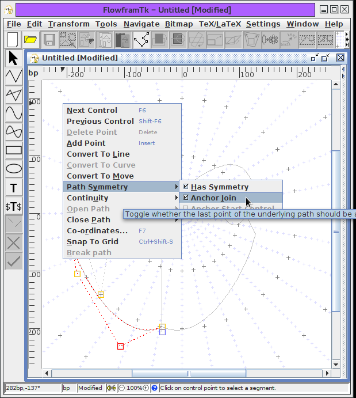Click the Select All toolbar icon

(x=68, y=40)
